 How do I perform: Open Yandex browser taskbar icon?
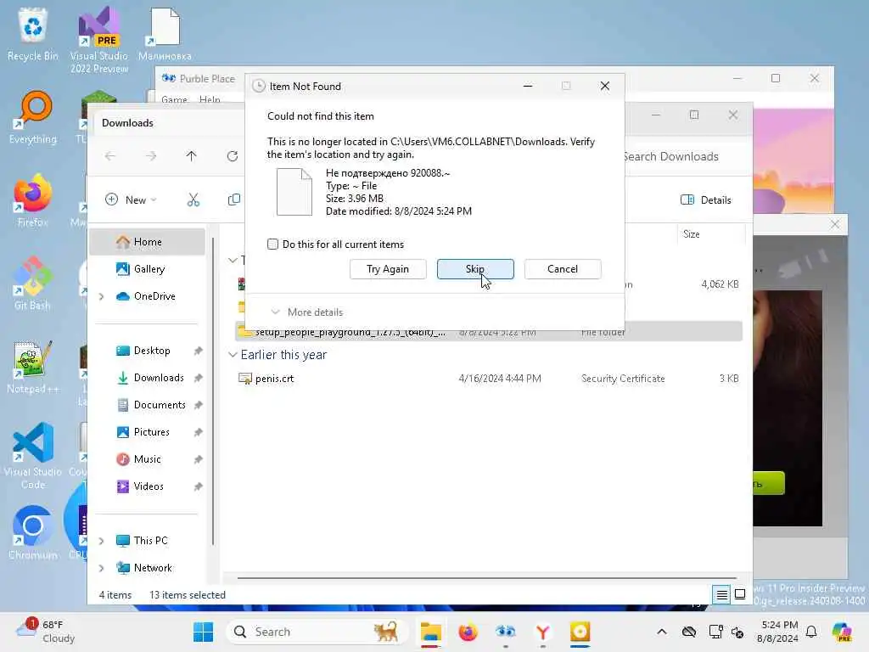tap(542, 632)
